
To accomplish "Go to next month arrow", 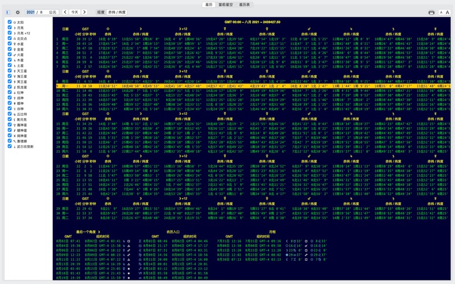I will tap(85, 12).
